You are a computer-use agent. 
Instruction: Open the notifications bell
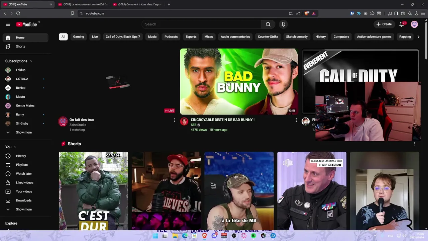[x=402, y=24]
